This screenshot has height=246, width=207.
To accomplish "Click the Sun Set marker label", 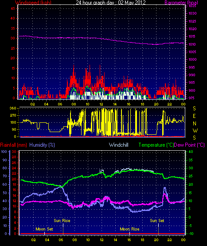I will pos(157,221).
